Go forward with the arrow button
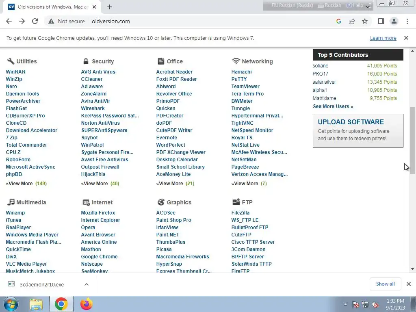The height and width of the screenshot is (312, 416). coord(22,21)
